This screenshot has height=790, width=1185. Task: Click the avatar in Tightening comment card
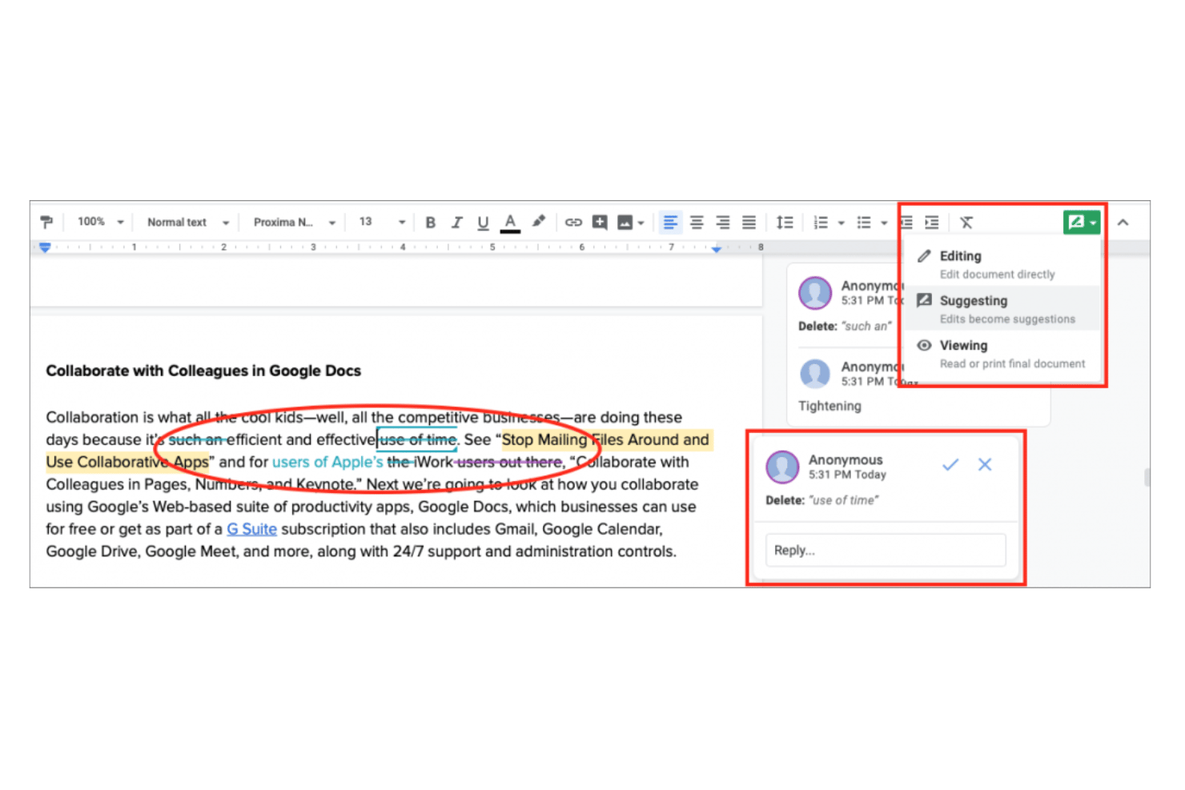(815, 374)
